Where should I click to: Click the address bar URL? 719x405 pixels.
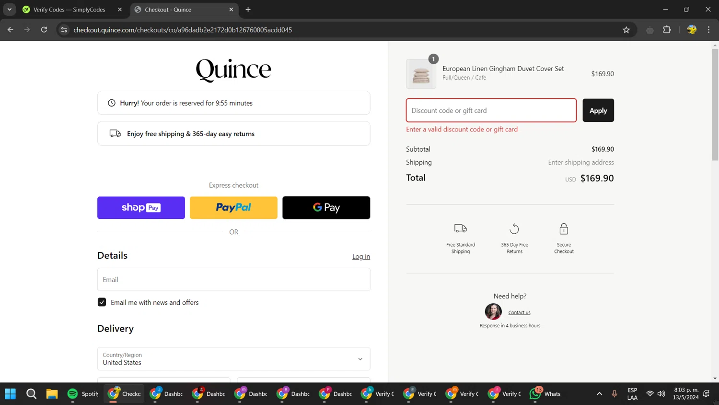point(183,30)
